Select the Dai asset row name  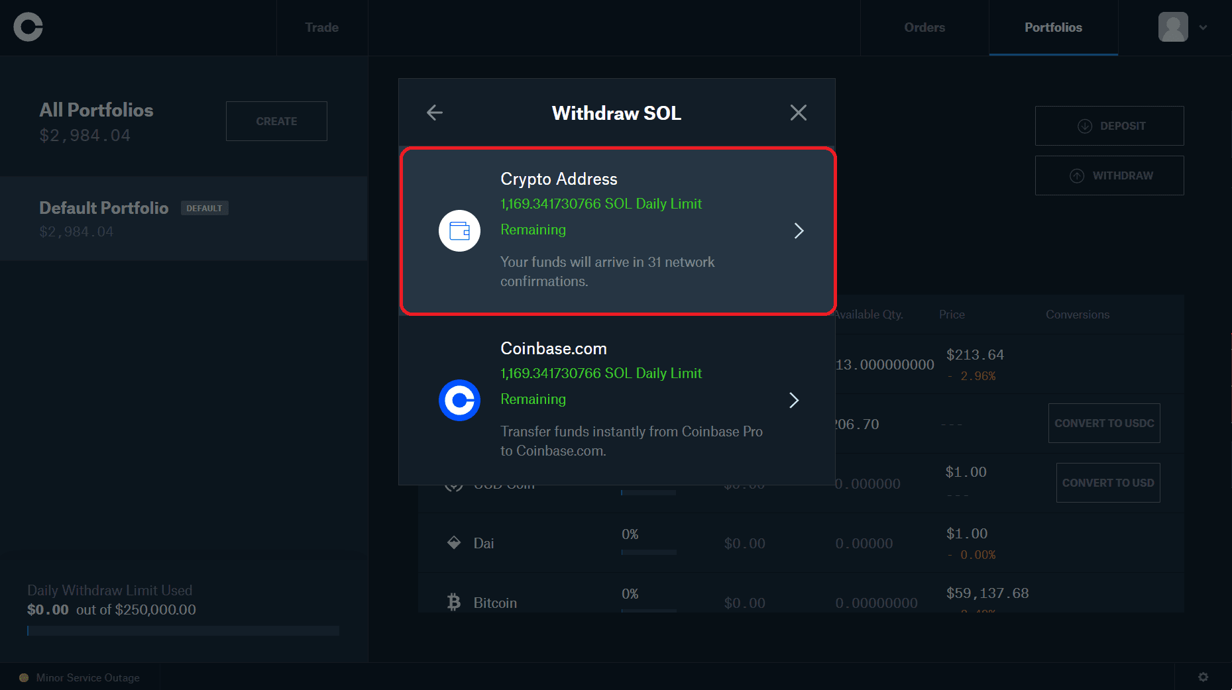pos(484,543)
